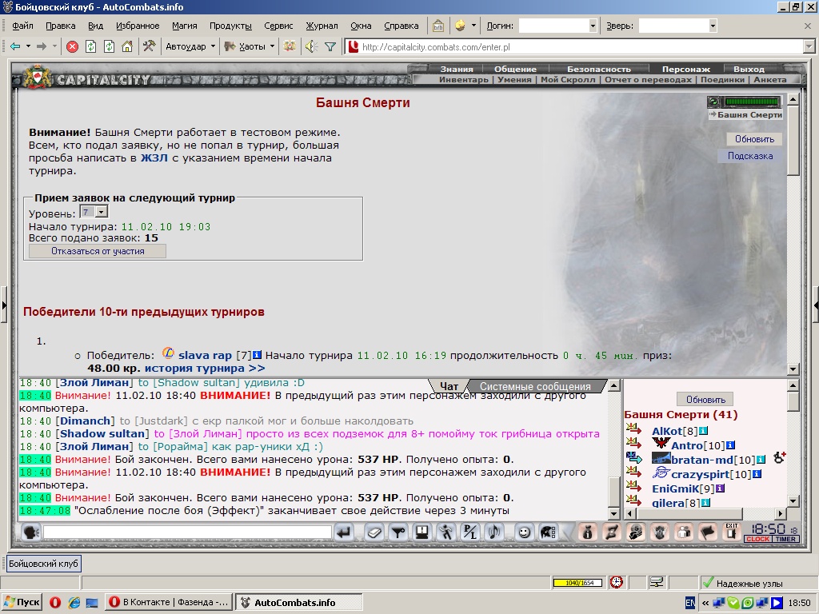
Task: Click info icon next to AlKot[8]
Action: pyautogui.click(x=703, y=431)
